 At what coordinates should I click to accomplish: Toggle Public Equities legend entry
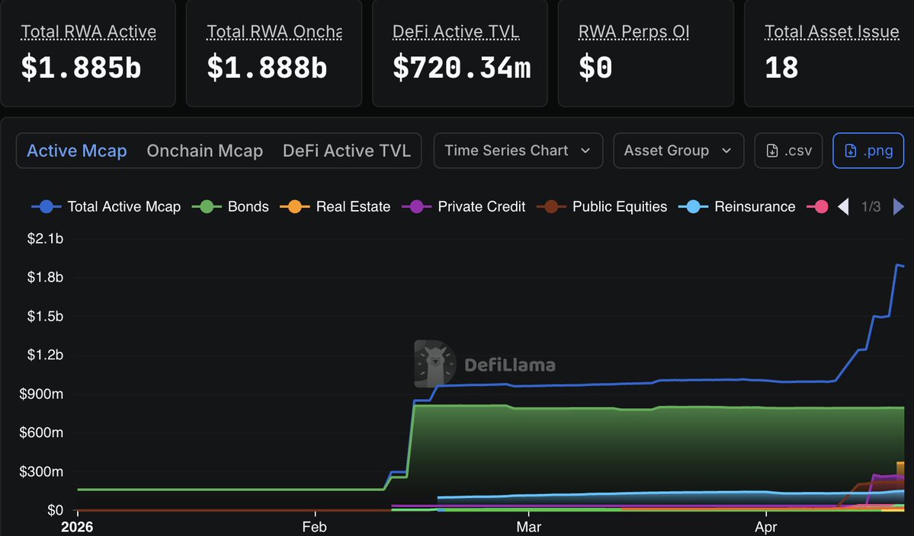click(602, 206)
